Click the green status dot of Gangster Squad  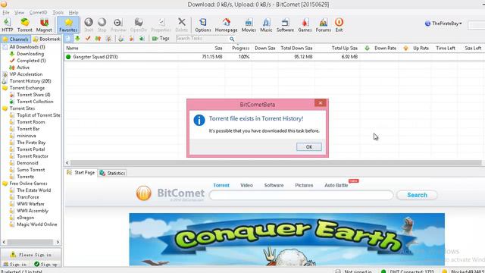[68, 57]
